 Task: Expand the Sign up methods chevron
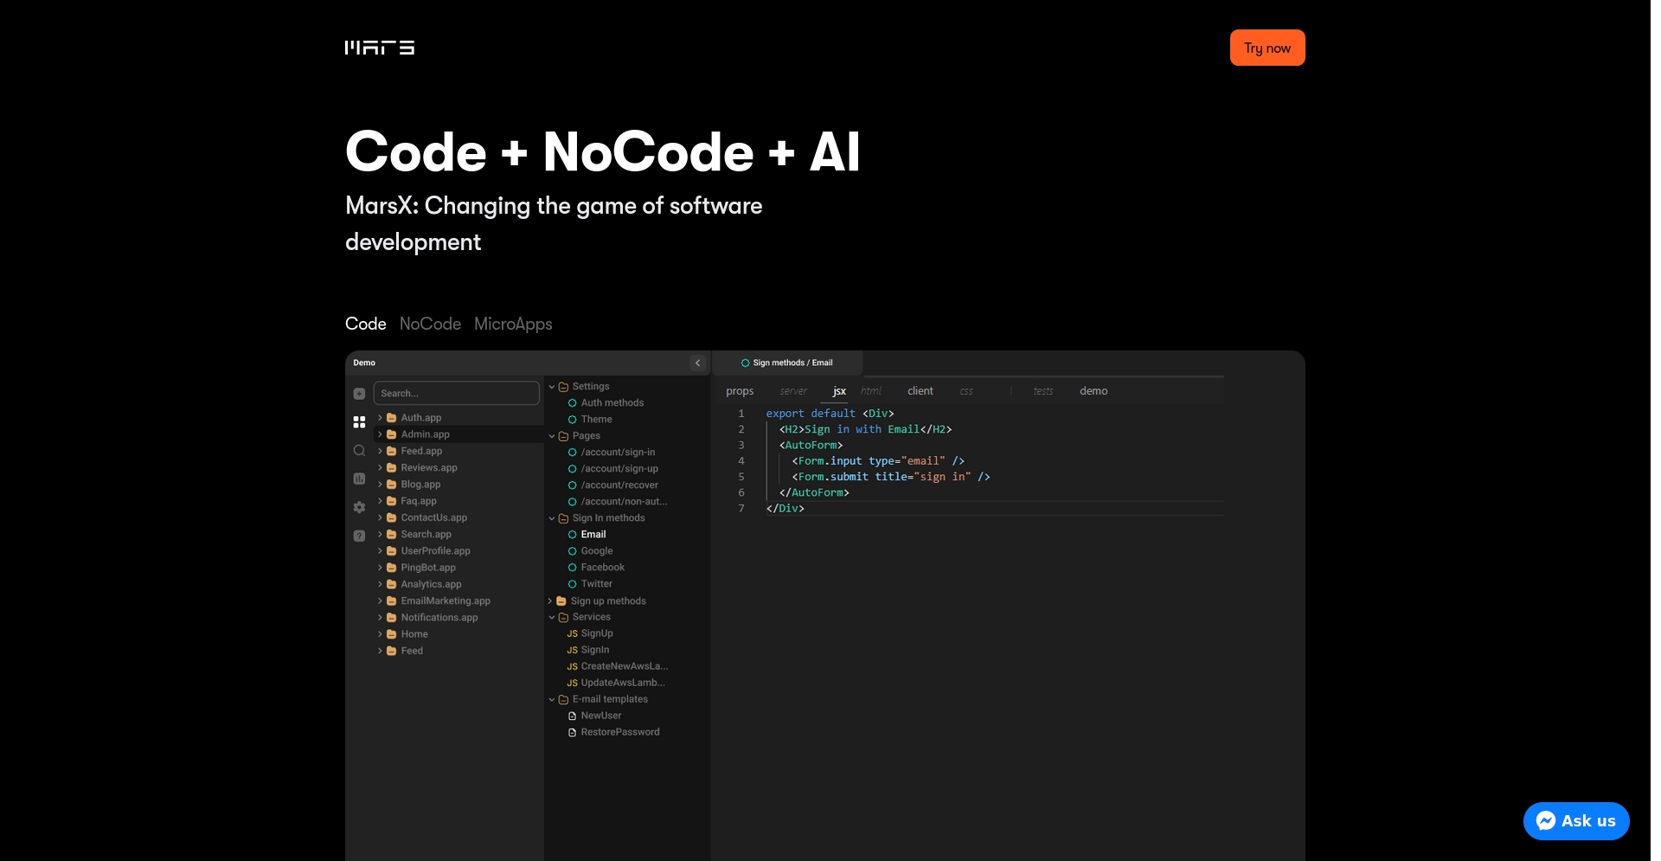coord(550,601)
